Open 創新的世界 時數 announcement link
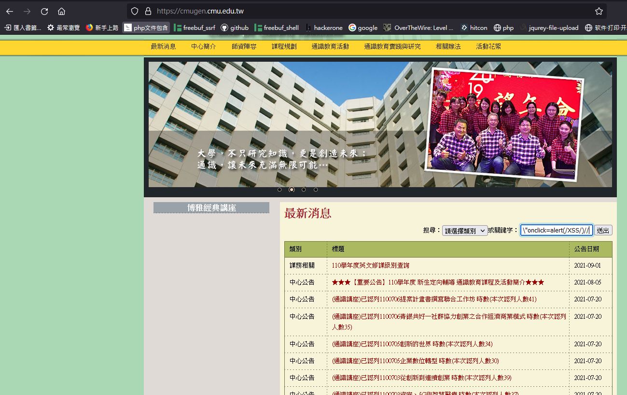The height and width of the screenshot is (395, 627). click(412, 344)
